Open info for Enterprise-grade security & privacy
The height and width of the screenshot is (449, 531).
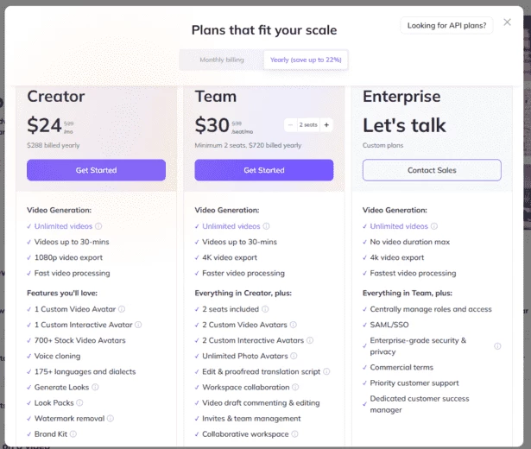tap(497, 346)
